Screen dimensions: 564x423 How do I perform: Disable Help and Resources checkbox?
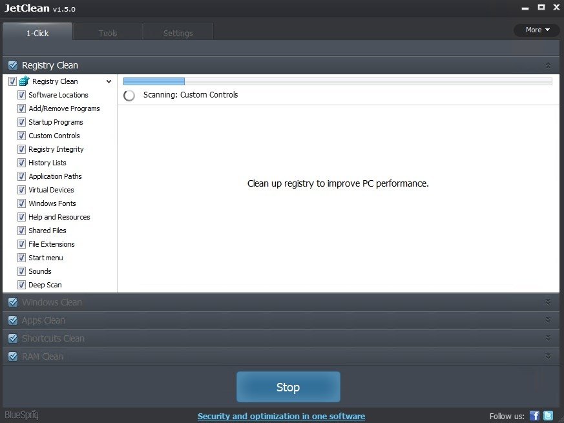click(21, 217)
